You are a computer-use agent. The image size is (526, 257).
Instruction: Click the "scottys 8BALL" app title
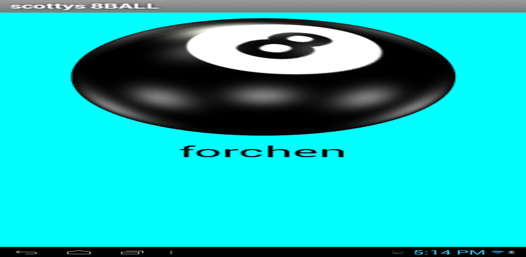pos(85,6)
